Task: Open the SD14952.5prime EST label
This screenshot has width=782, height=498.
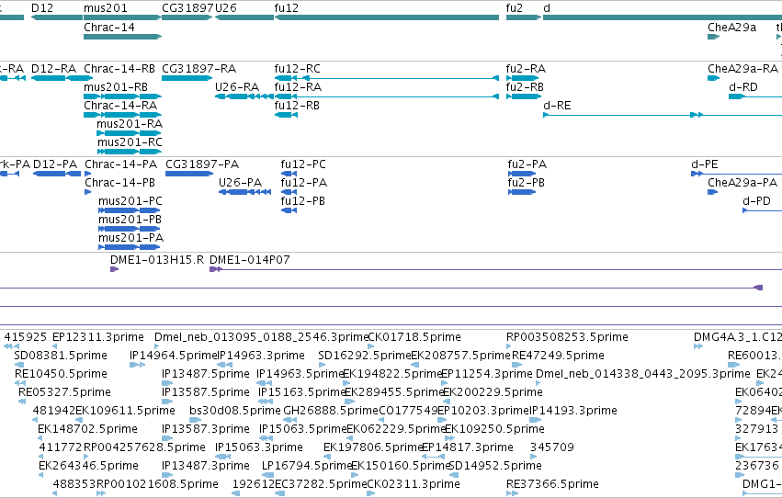Action: click(494, 467)
